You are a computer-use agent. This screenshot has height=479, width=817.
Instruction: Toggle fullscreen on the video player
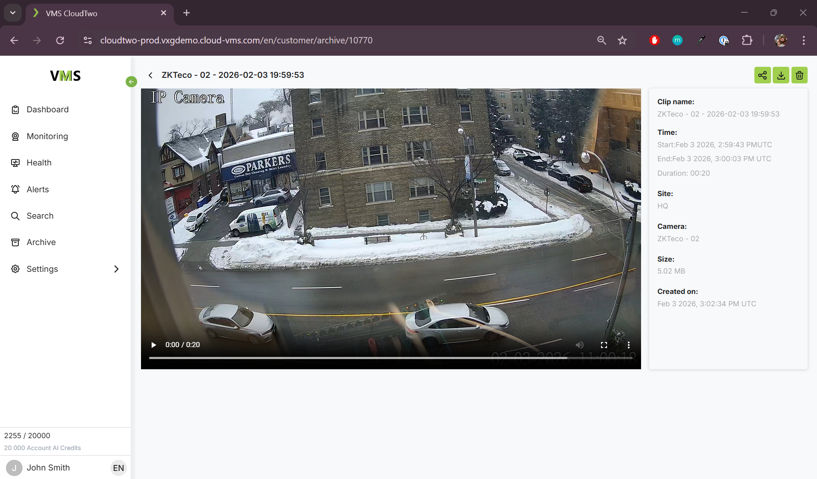[x=604, y=345]
